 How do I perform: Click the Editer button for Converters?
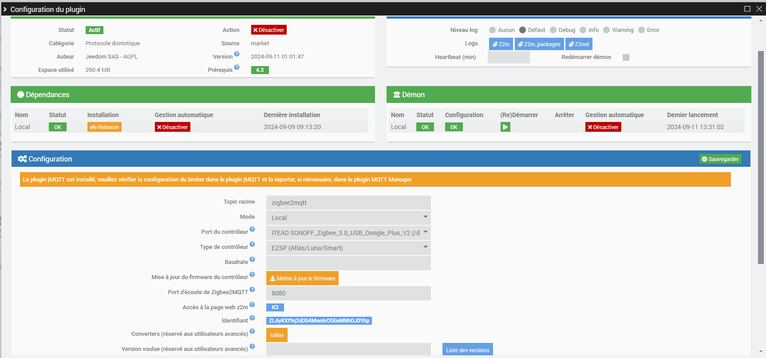(x=277, y=335)
